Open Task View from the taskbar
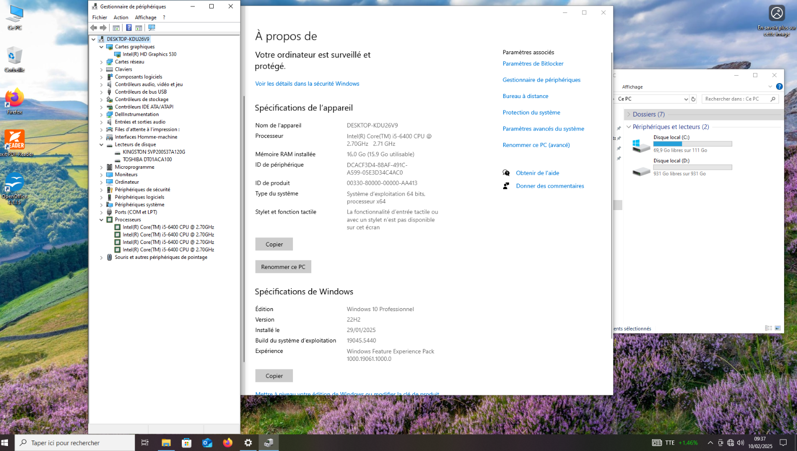Image resolution: width=797 pixels, height=451 pixels. [145, 443]
